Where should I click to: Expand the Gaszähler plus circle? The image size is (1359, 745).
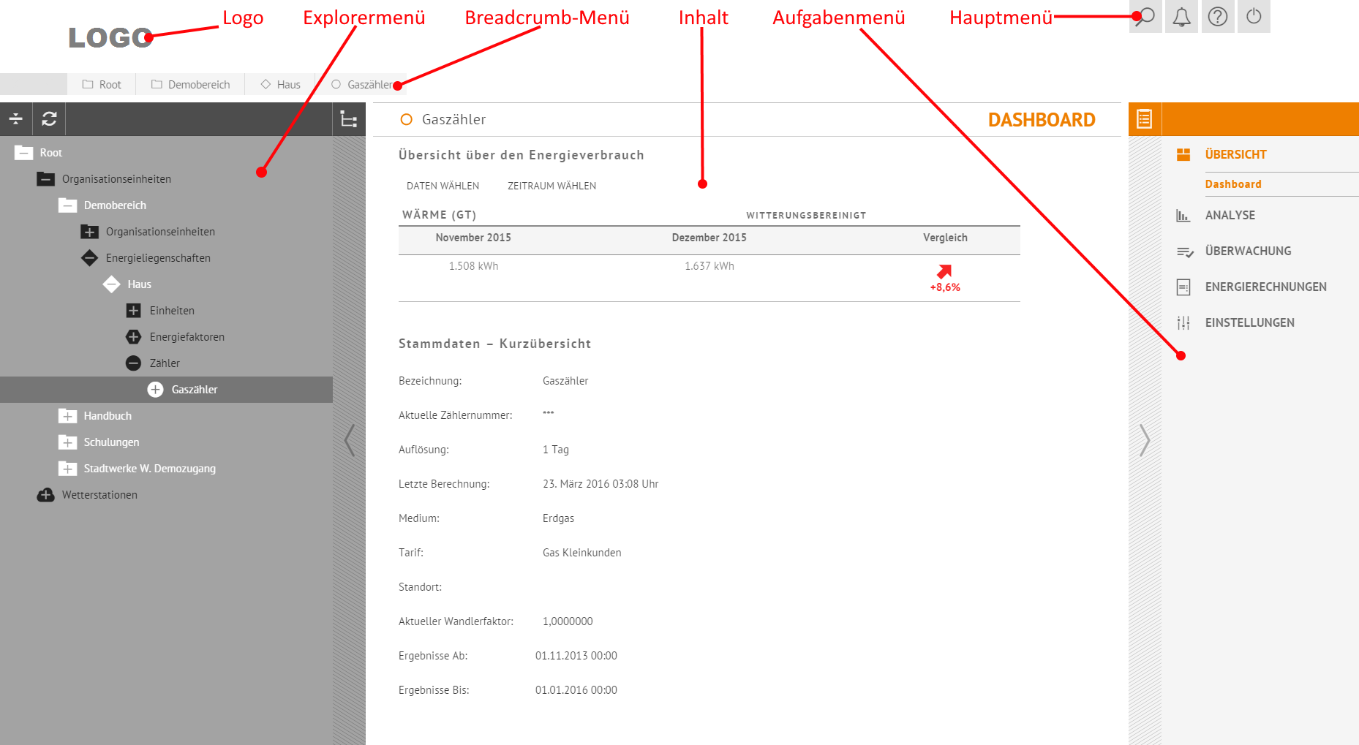(156, 390)
